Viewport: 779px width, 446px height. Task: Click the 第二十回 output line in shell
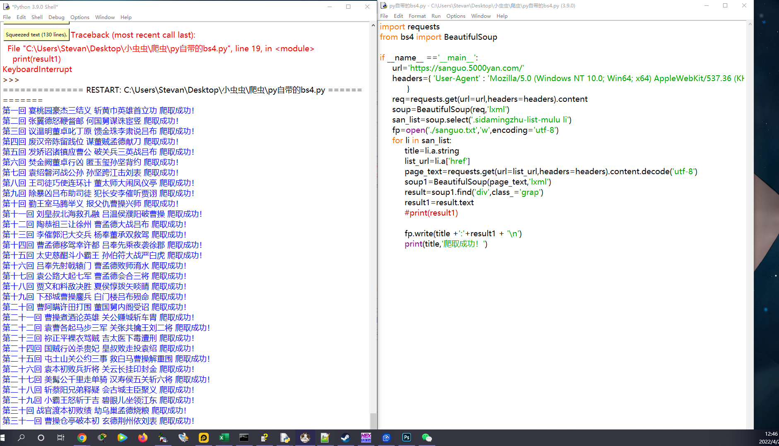[x=94, y=307]
